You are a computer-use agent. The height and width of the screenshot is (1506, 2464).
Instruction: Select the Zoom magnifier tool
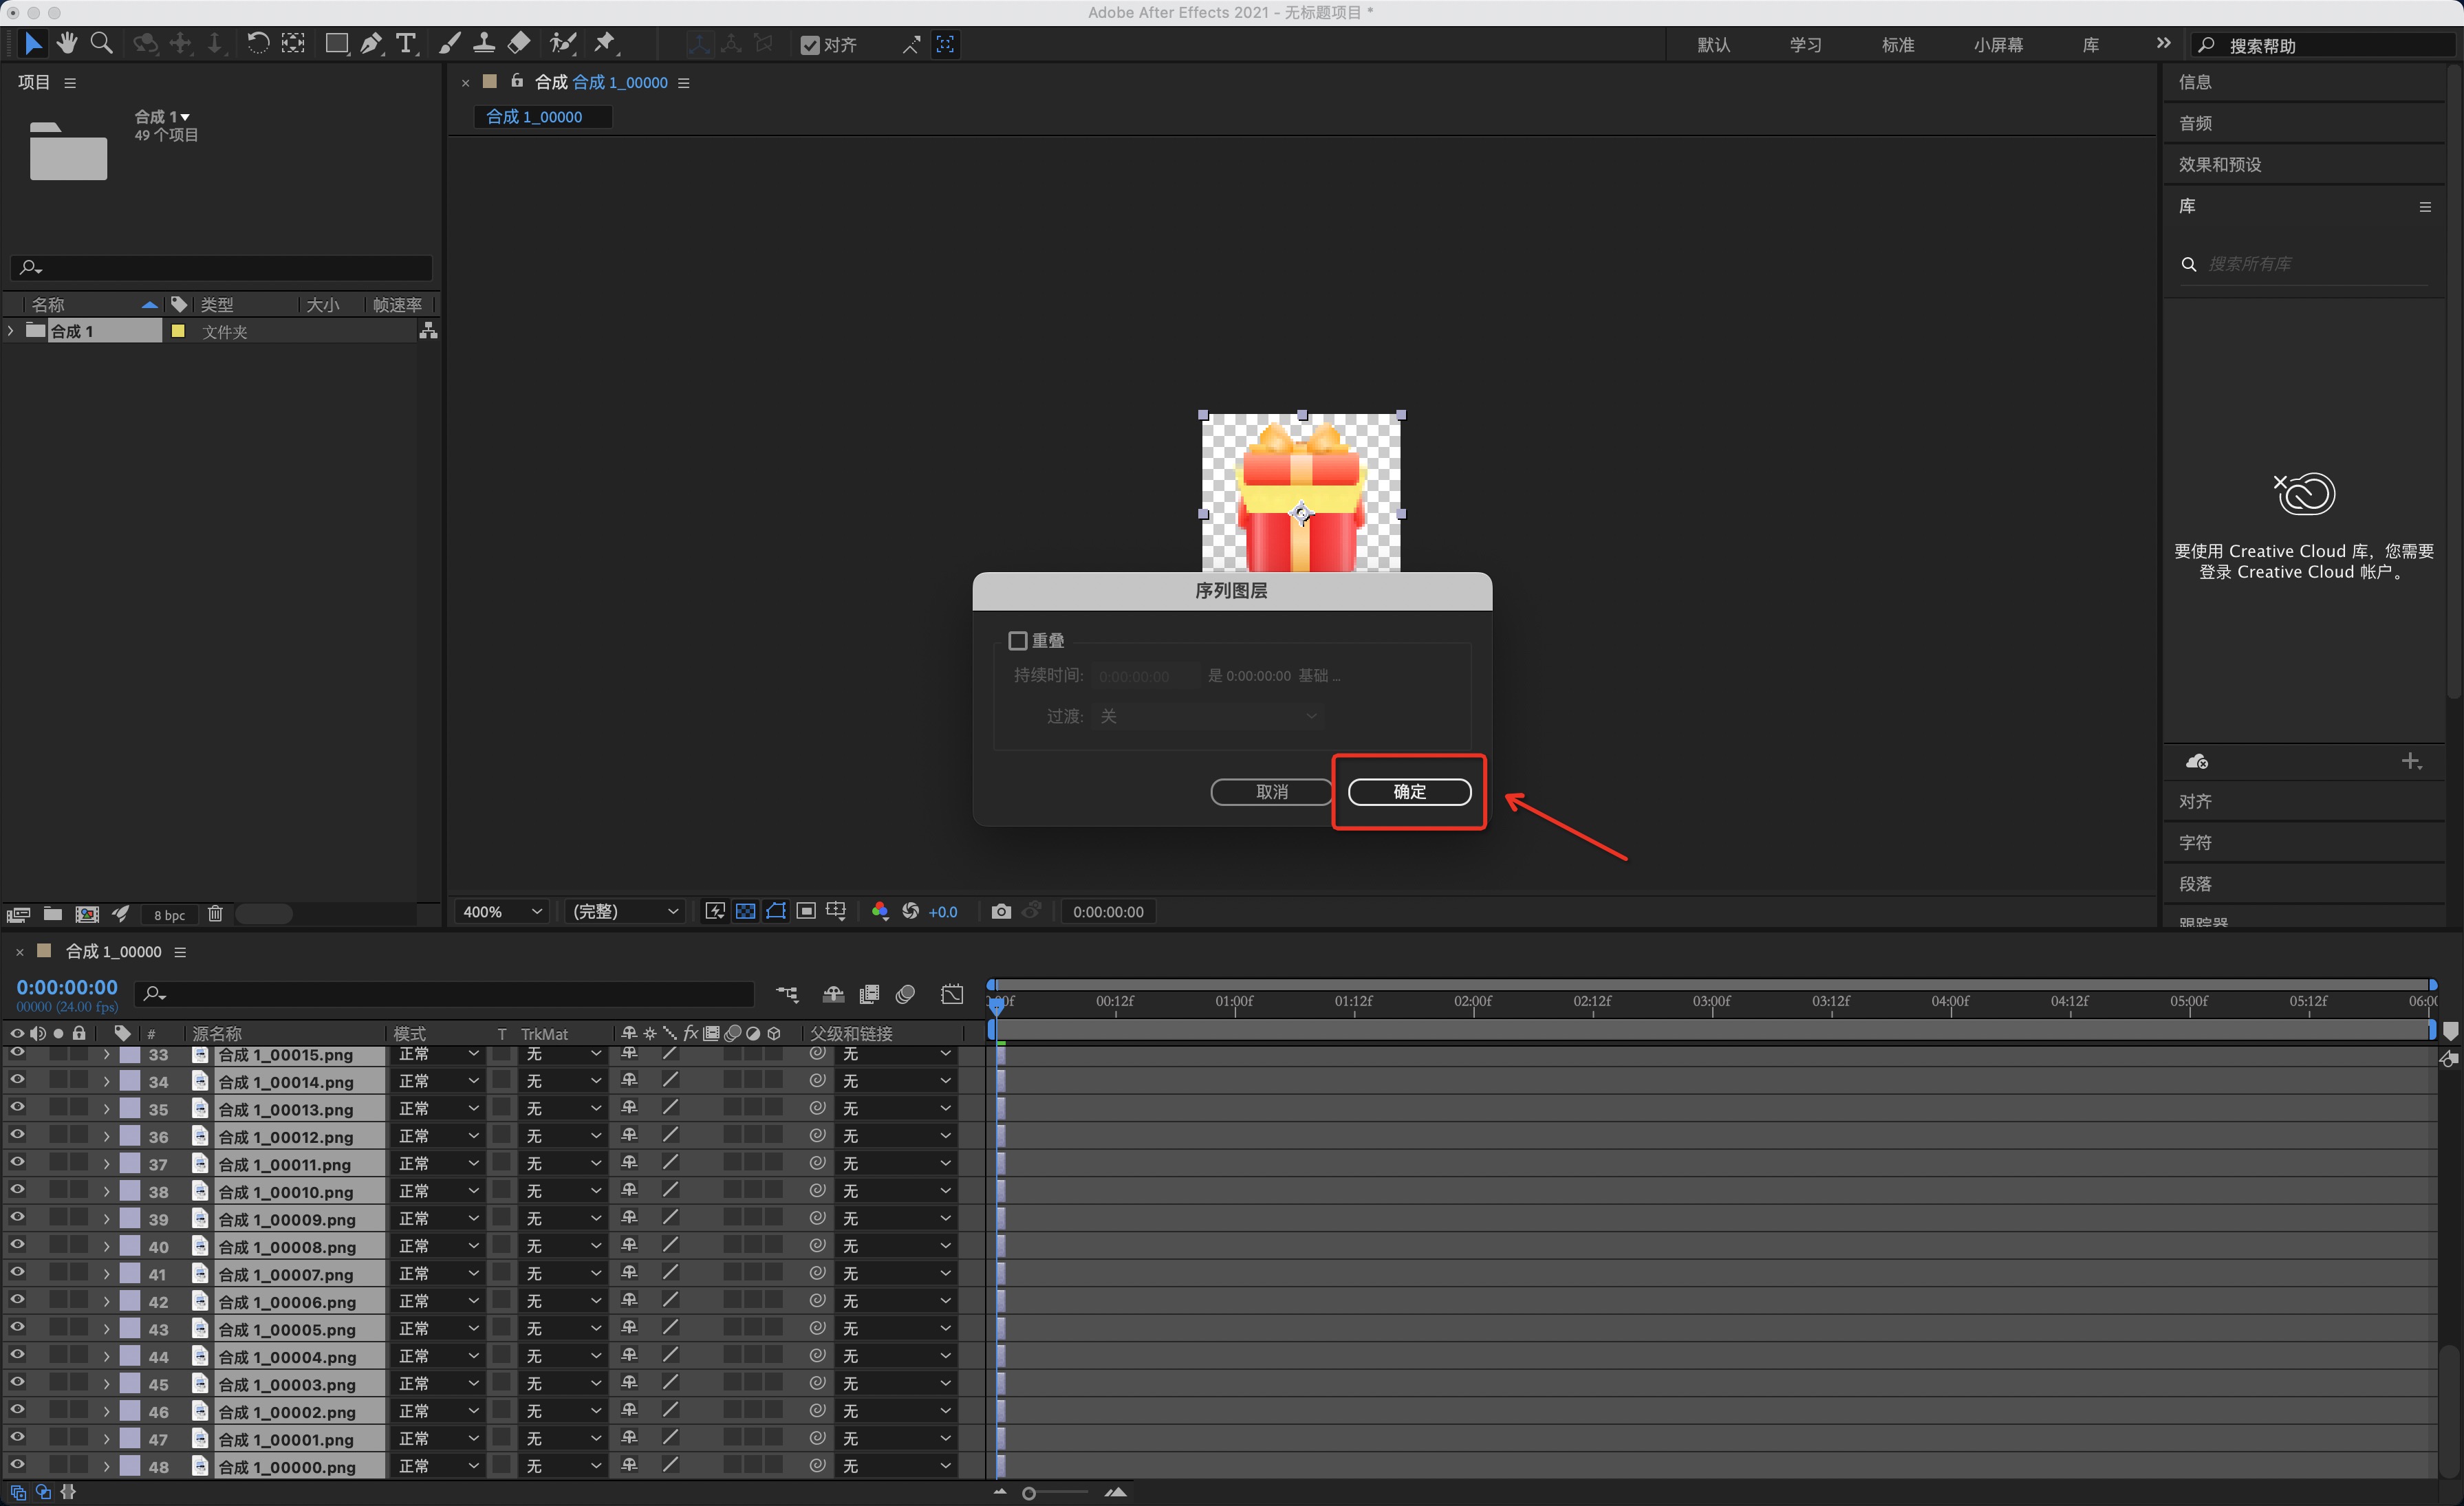(x=101, y=43)
